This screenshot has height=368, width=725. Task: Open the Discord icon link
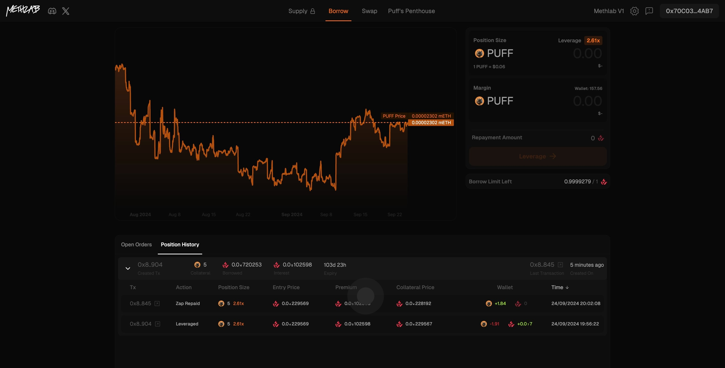tap(52, 11)
